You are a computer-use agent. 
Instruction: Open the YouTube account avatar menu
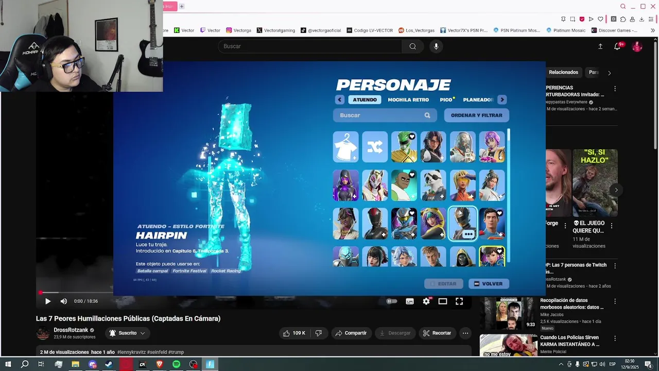tap(637, 46)
